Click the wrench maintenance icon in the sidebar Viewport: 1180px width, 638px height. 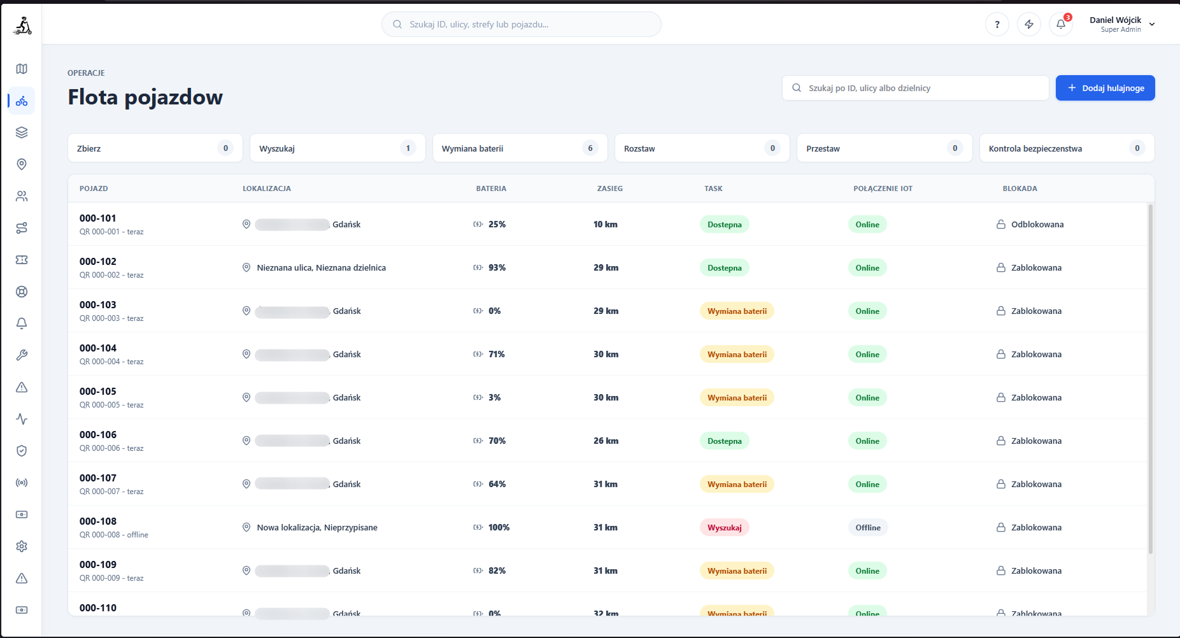[x=22, y=355]
